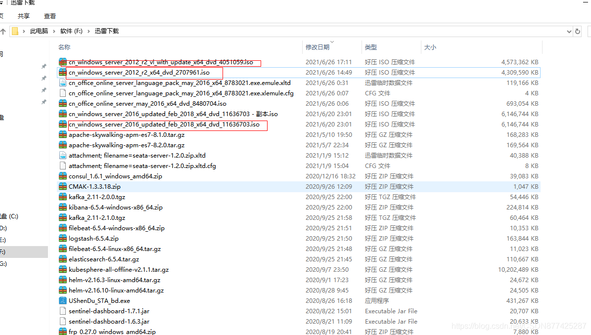The height and width of the screenshot is (335, 591).
Task: Select icon of sentinel-dashboard-1.6.3.jar
Action: coord(63,322)
